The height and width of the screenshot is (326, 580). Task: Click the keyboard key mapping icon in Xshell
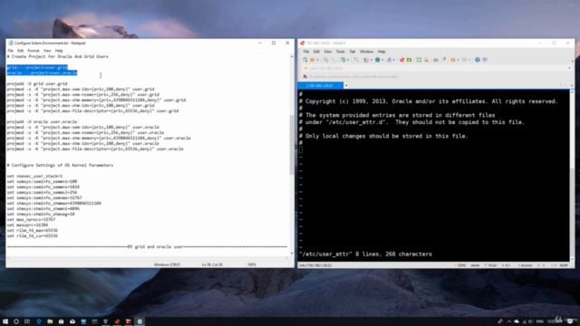(x=436, y=60)
